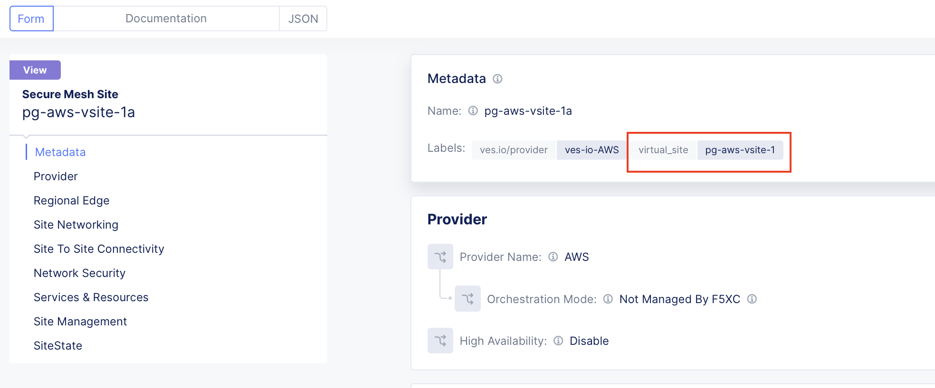Switch to the JSON tab

(303, 18)
